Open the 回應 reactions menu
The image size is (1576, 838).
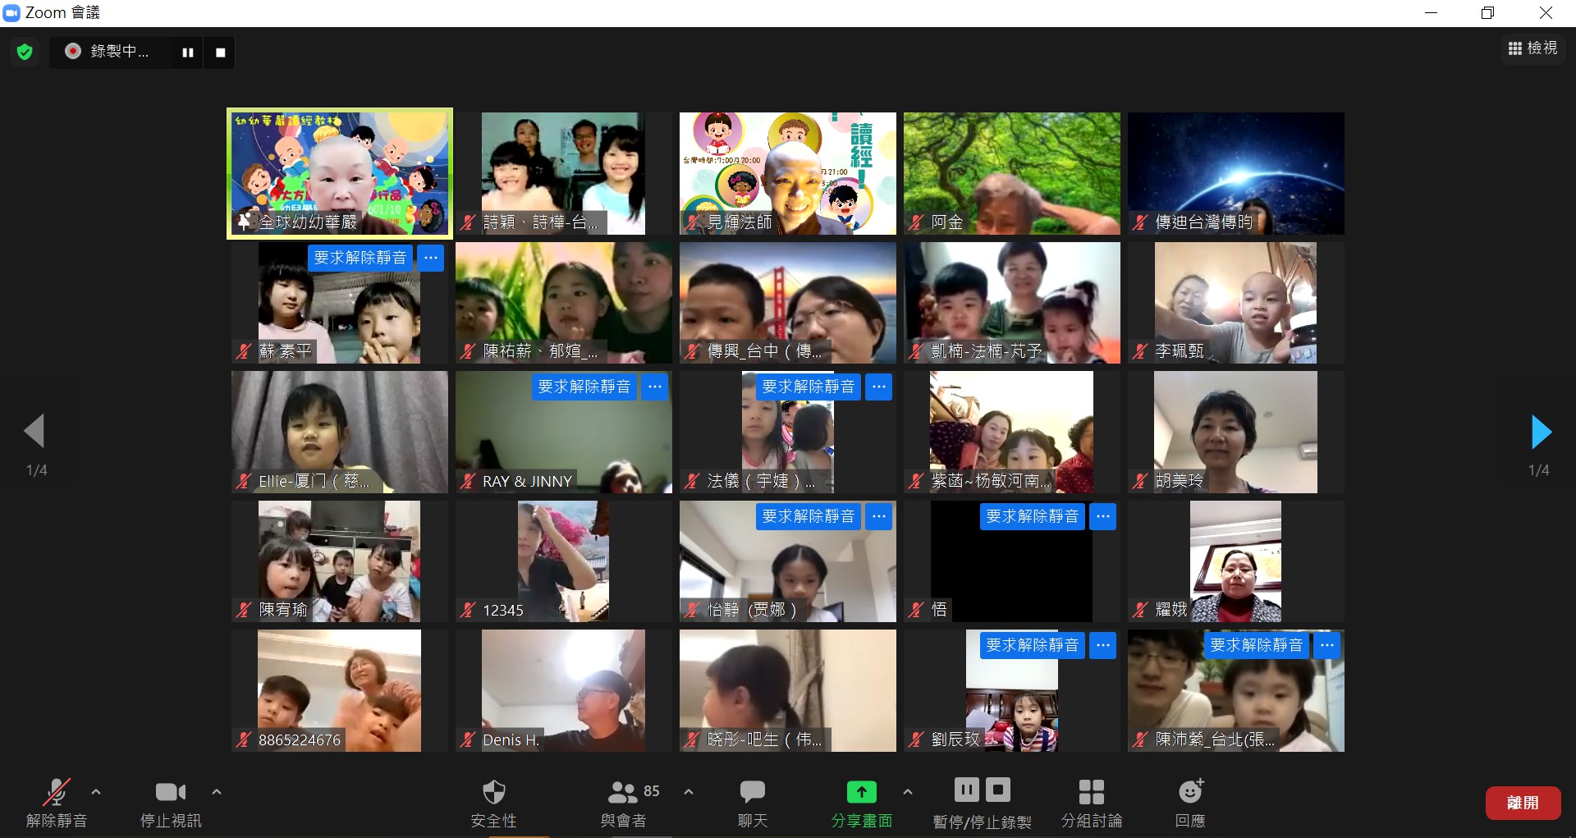coord(1190,793)
